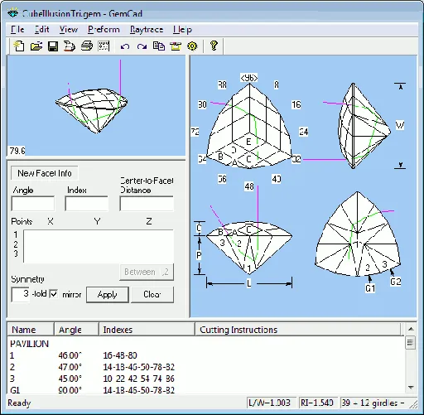Click the W width label on end view
The image size is (424, 415).
400,125
